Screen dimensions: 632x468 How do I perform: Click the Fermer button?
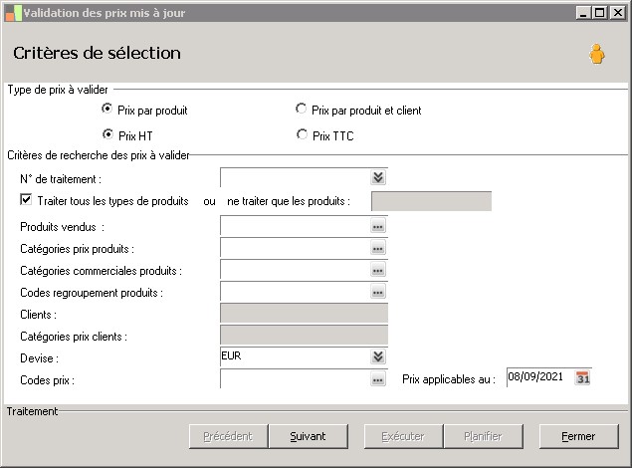coord(578,436)
